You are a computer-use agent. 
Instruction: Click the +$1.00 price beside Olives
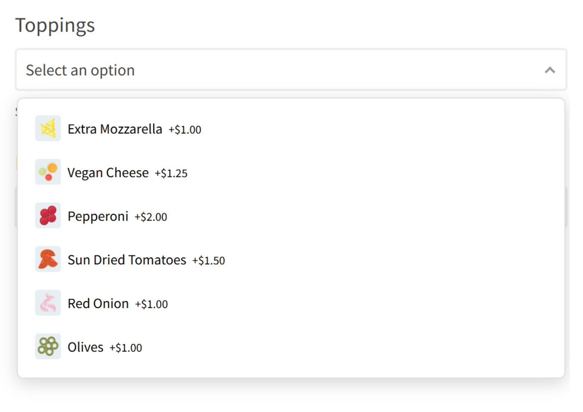coord(125,348)
